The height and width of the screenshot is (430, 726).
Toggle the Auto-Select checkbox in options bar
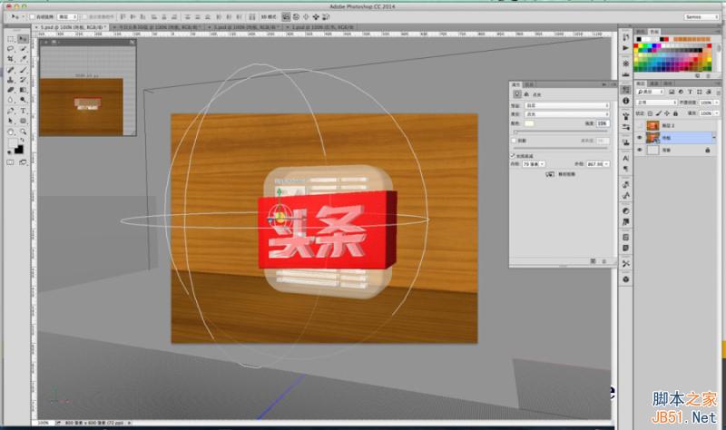click(x=33, y=17)
